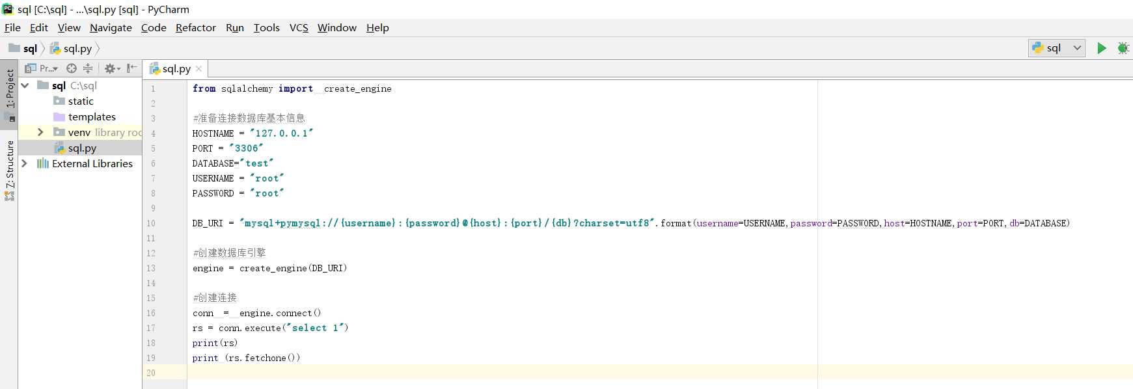Image resolution: width=1133 pixels, height=389 pixels.
Task: Run the sql configuration with green play icon
Action: click(1101, 48)
